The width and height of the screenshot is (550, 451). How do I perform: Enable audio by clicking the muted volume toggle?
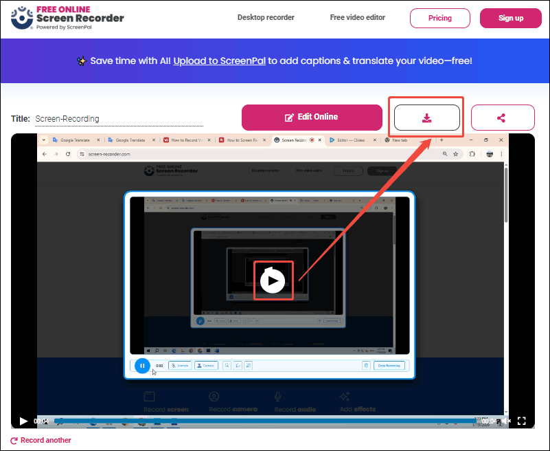(x=507, y=421)
